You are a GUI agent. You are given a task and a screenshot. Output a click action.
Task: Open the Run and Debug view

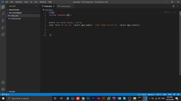[x=3, y=27]
